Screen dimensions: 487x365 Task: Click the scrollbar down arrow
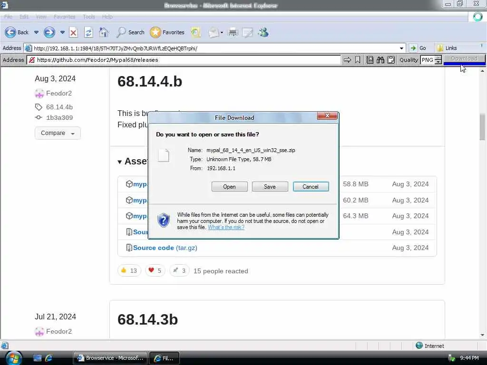pos(482,335)
